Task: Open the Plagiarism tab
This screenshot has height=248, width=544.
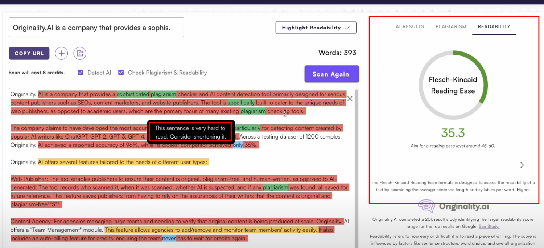Action: [x=451, y=26]
